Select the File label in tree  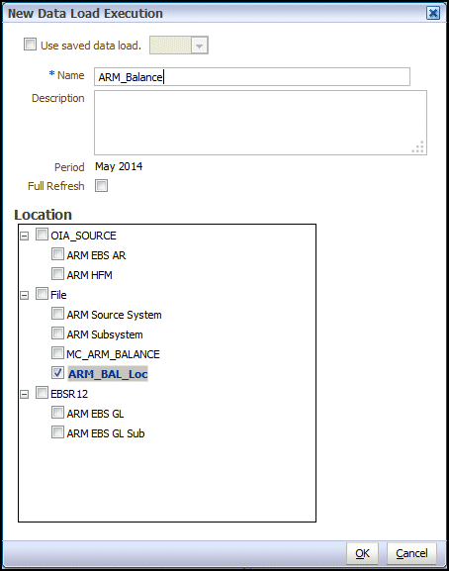[x=58, y=295]
